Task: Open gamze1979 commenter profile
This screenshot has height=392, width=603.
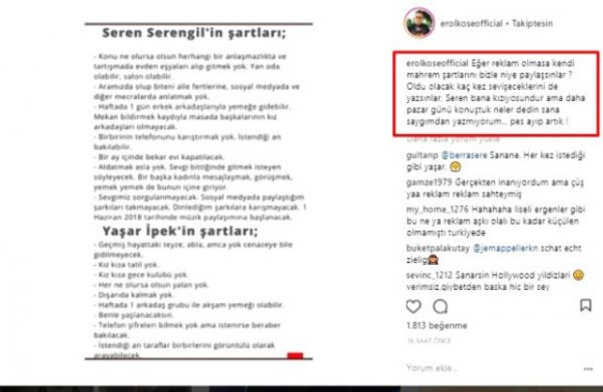Action: 430,182
